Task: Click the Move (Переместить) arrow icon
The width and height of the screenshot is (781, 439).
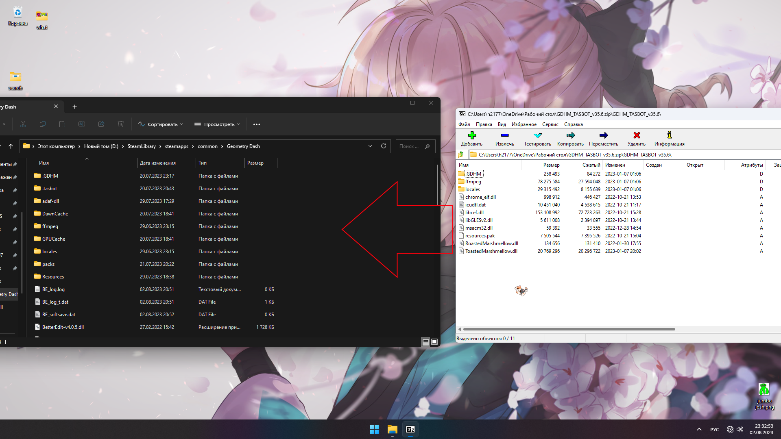Action: [x=603, y=135]
